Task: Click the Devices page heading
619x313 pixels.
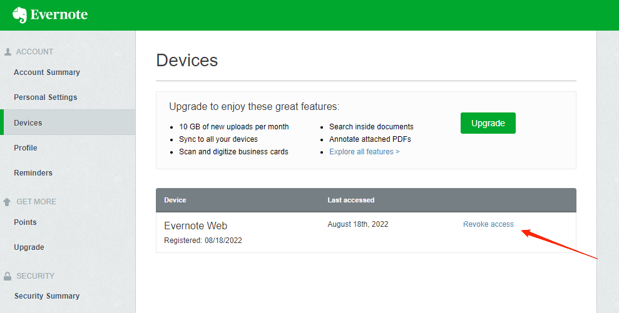Action: coord(187,61)
